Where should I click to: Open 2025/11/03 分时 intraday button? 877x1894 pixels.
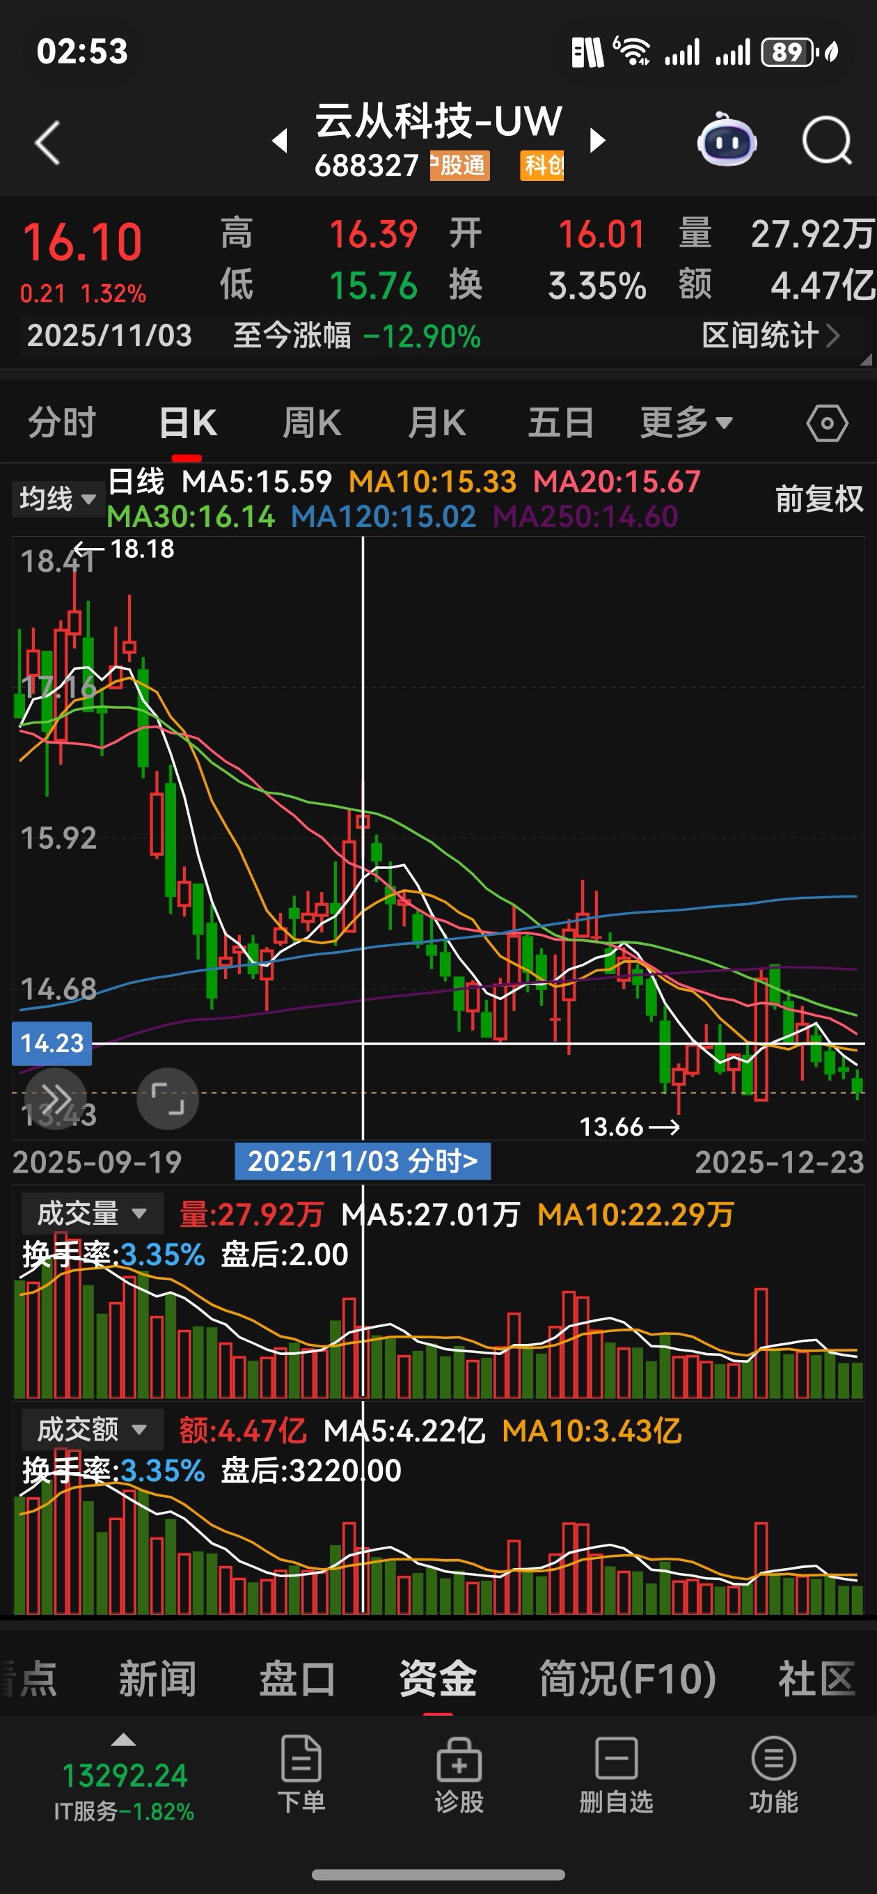click(x=363, y=1161)
